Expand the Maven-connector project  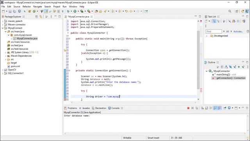[x=3, y=25]
